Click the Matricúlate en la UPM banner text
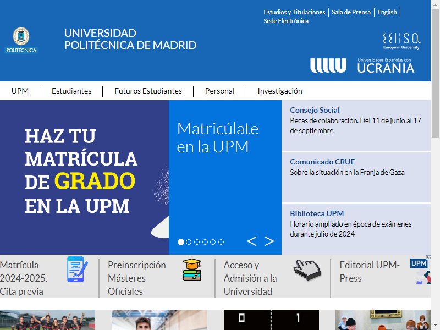 [x=218, y=137]
